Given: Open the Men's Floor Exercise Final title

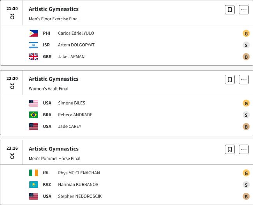Looking at the screenshot, I should point(54,19).
